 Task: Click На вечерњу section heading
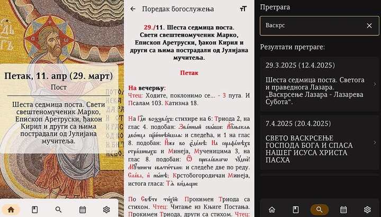[x=147, y=88]
